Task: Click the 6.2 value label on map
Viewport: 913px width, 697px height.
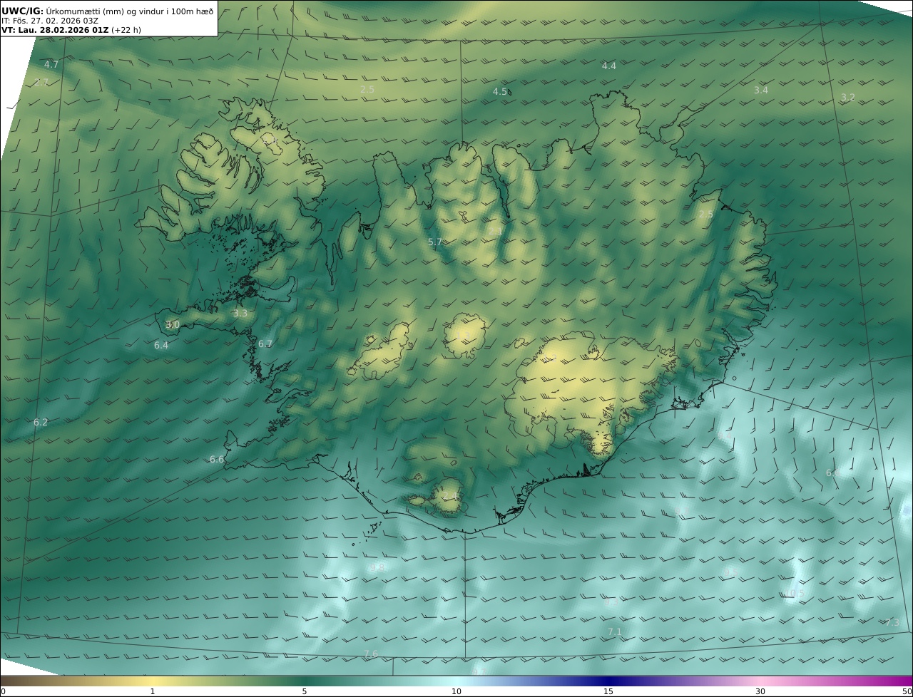Action: coord(41,423)
